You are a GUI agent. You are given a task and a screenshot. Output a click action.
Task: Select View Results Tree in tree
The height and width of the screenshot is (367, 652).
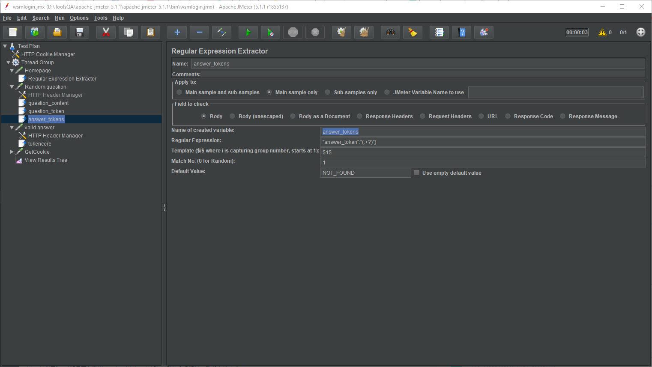[x=46, y=160]
